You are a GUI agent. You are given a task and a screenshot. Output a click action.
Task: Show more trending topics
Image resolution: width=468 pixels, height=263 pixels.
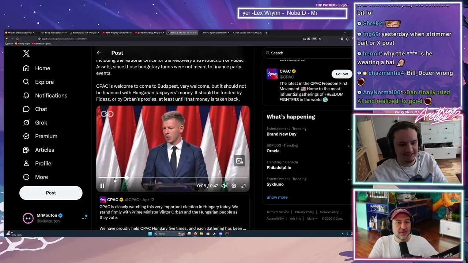pyautogui.click(x=277, y=197)
